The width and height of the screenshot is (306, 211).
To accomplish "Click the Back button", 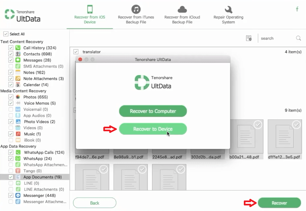I will [94, 203].
